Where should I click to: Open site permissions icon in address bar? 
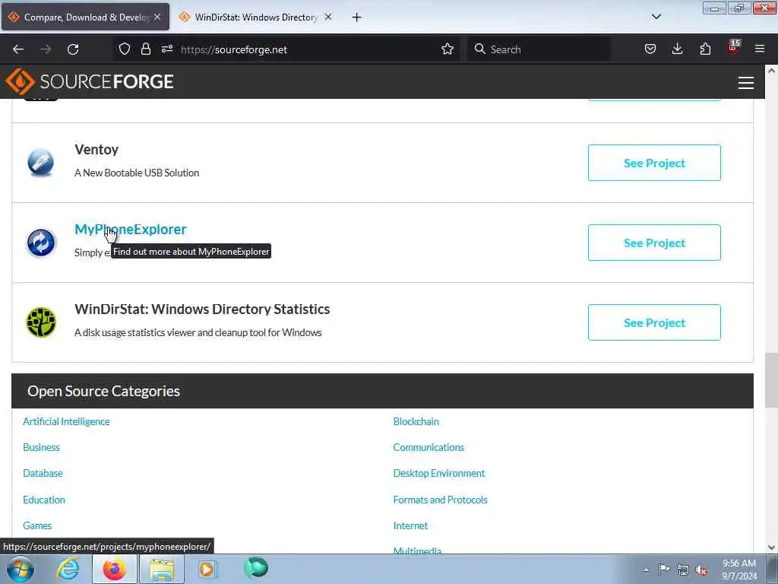[x=166, y=49]
